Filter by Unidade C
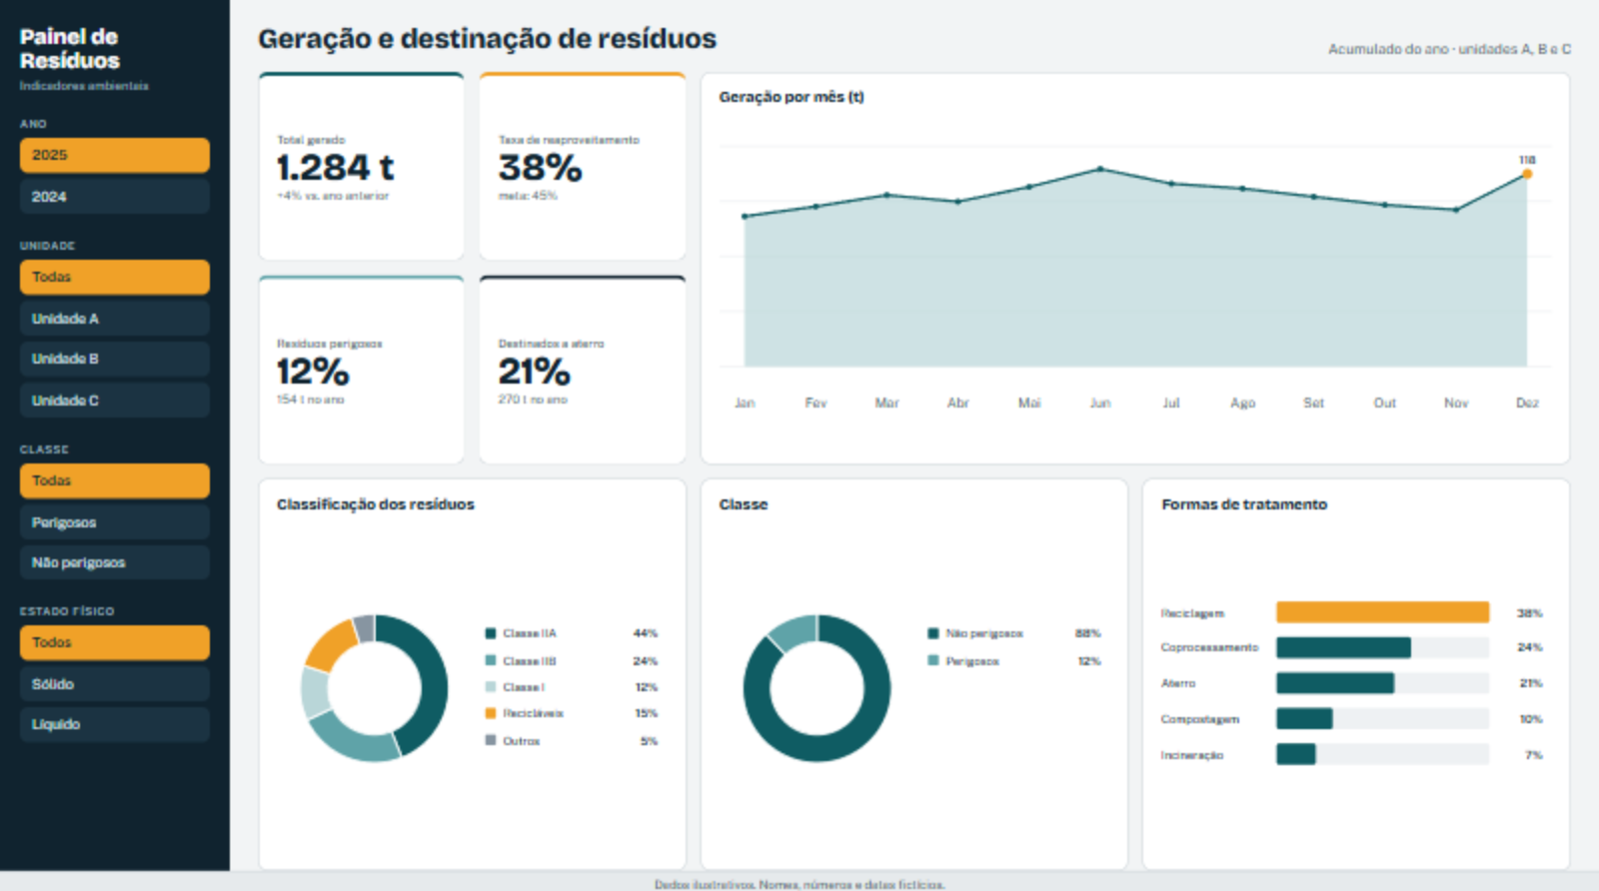This screenshot has height=891, width=1599. [x=115, y=401]
